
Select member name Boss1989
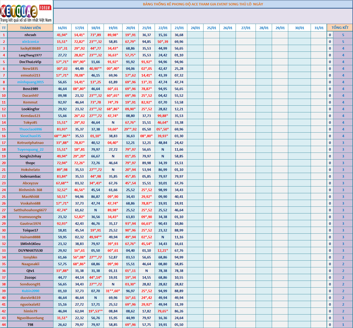tap(30, 89)
